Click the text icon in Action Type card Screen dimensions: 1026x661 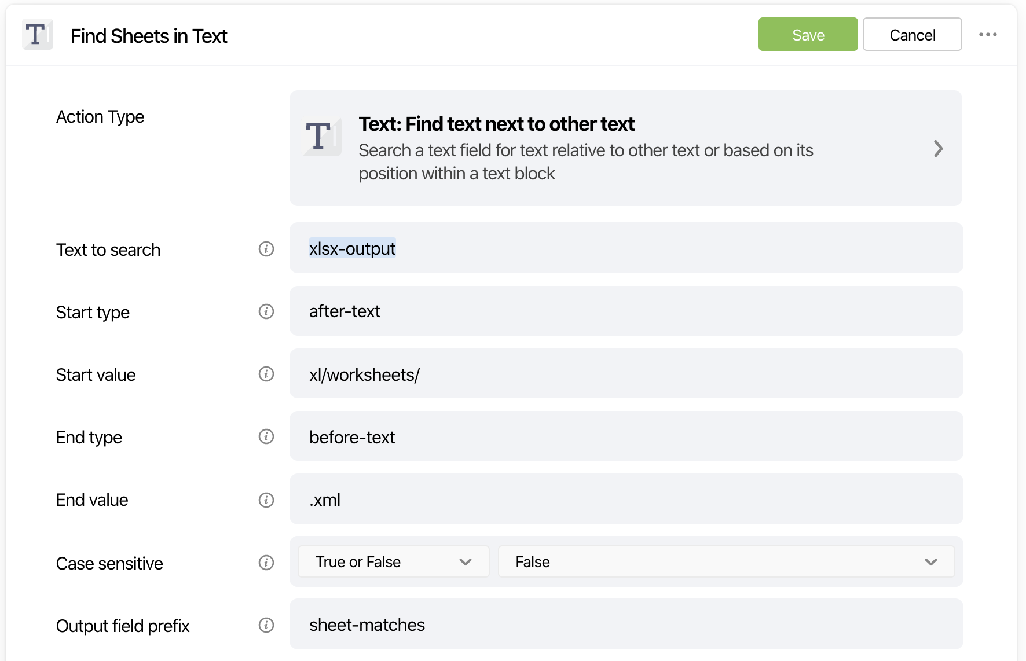click(x=322, y=137)
